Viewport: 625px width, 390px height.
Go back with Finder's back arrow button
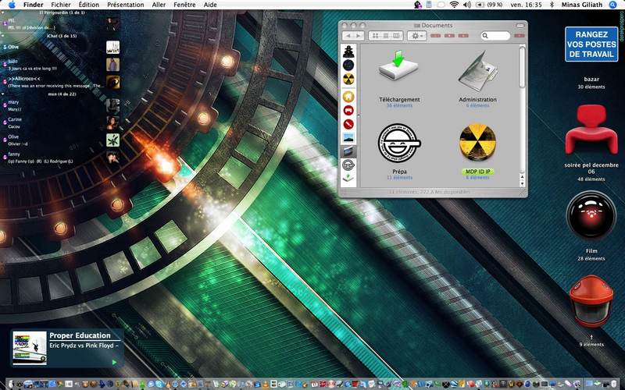(x=348, y=36)
